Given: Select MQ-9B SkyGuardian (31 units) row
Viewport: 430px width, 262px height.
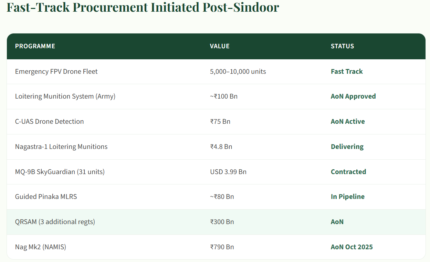Looking at the screenshot, I should pyautogui.click(x=60, y=172).
